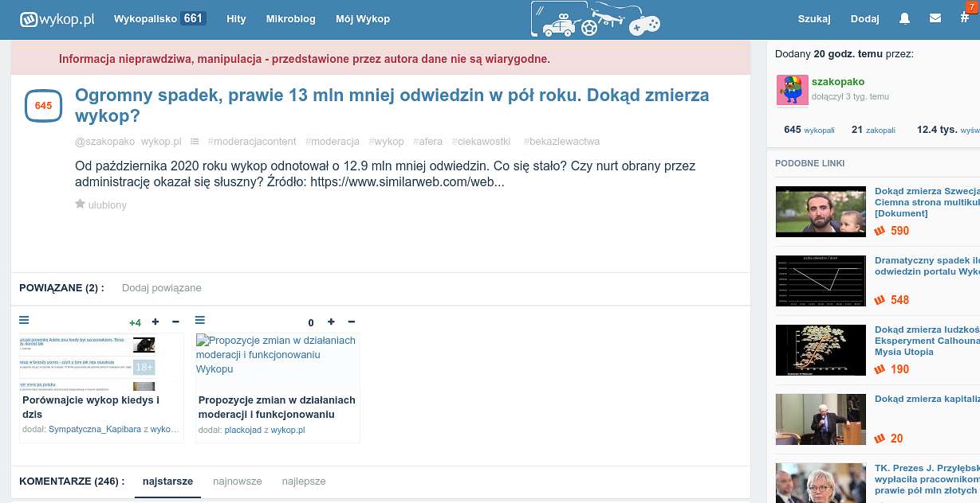
Task: Open the Mysia Utopia dark diagram thumbnail
Action: click(x=821, y=350)
